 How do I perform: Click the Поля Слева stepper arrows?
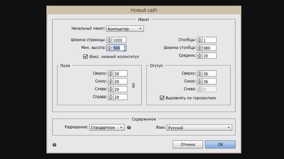(110, 89)
